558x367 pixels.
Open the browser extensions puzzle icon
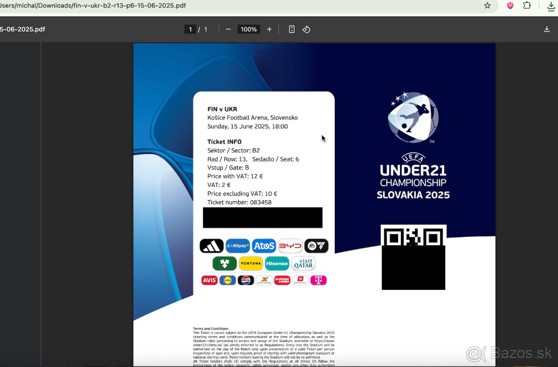(x=527, y=6)
